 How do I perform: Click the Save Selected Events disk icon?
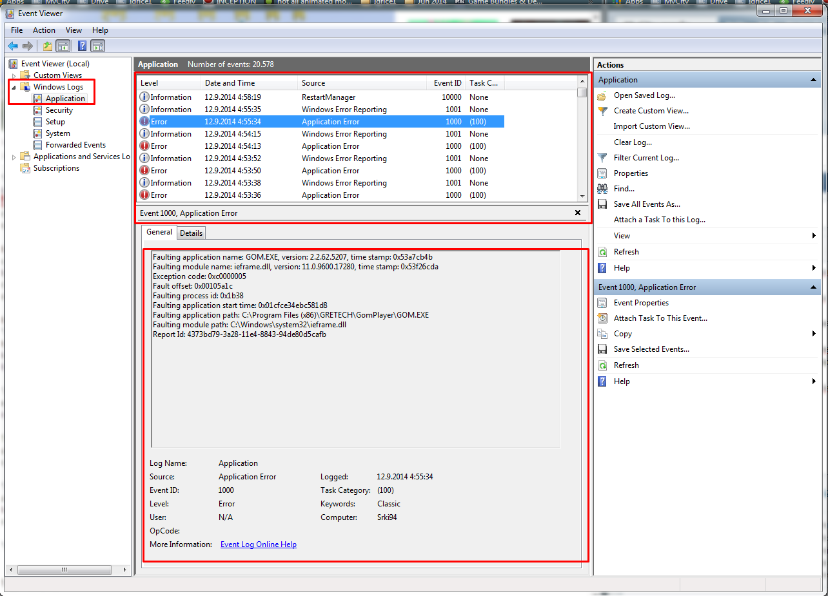tap(602, 349)
